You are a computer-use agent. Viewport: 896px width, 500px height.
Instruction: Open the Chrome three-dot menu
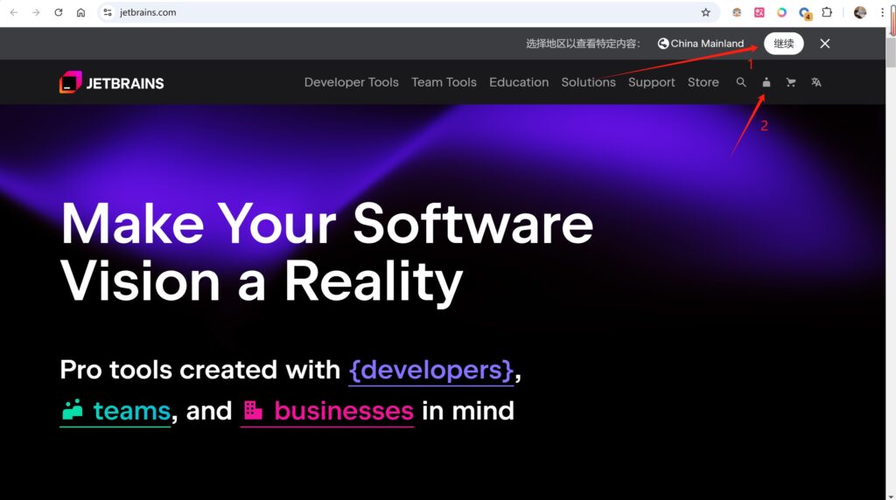pos(882,12)
